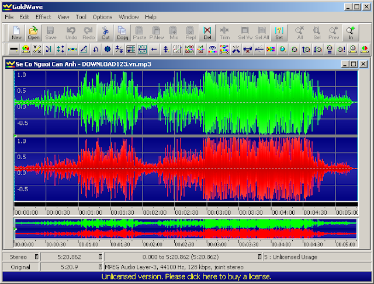Open the File menu
The width and height of the screenshot is (374, 284).
click(9, 17)
